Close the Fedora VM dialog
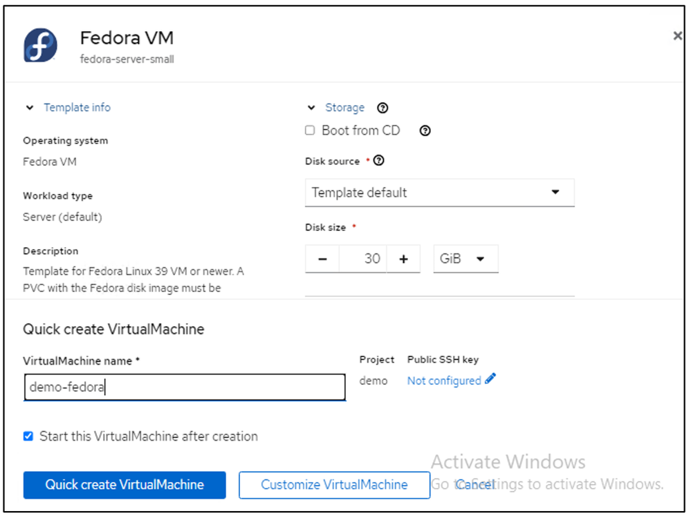This screenshot has height=518, width=691. tap(677, 36)
